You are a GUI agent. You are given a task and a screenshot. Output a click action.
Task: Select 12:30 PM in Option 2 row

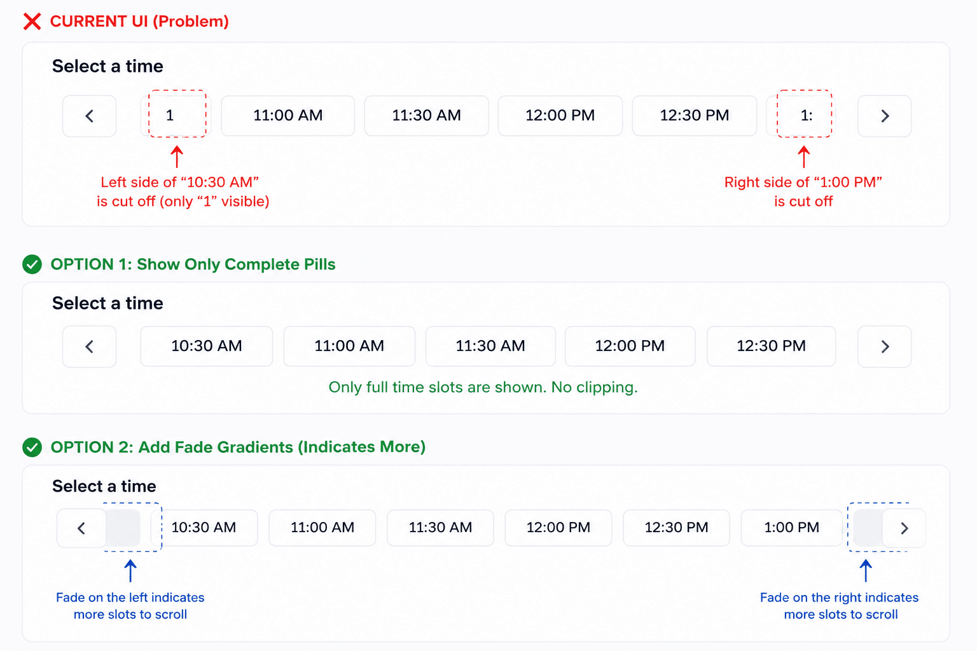676,528
